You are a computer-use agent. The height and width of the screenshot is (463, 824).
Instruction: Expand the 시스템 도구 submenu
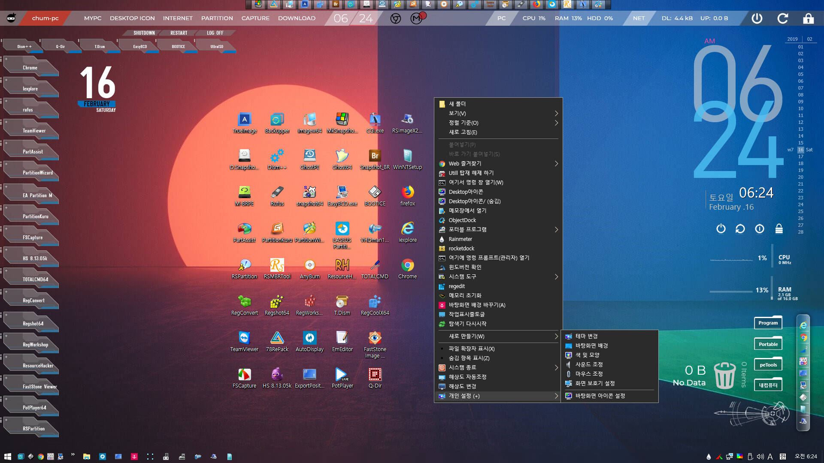498,277
